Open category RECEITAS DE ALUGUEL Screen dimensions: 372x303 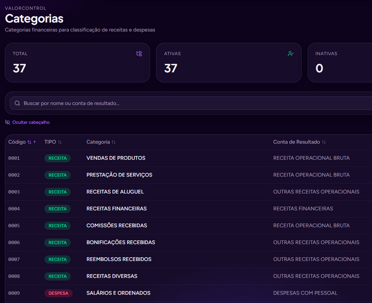[115, 192]
